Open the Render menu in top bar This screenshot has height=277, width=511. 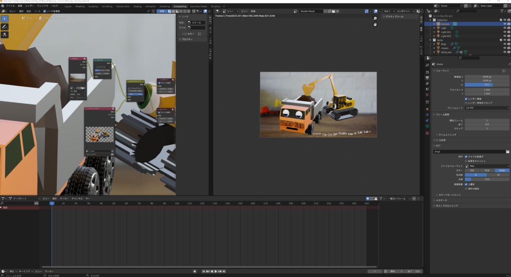(30, 6)
